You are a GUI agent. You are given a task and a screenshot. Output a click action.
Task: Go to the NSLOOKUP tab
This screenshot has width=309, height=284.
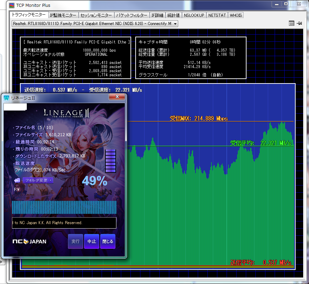click(194, 15)
